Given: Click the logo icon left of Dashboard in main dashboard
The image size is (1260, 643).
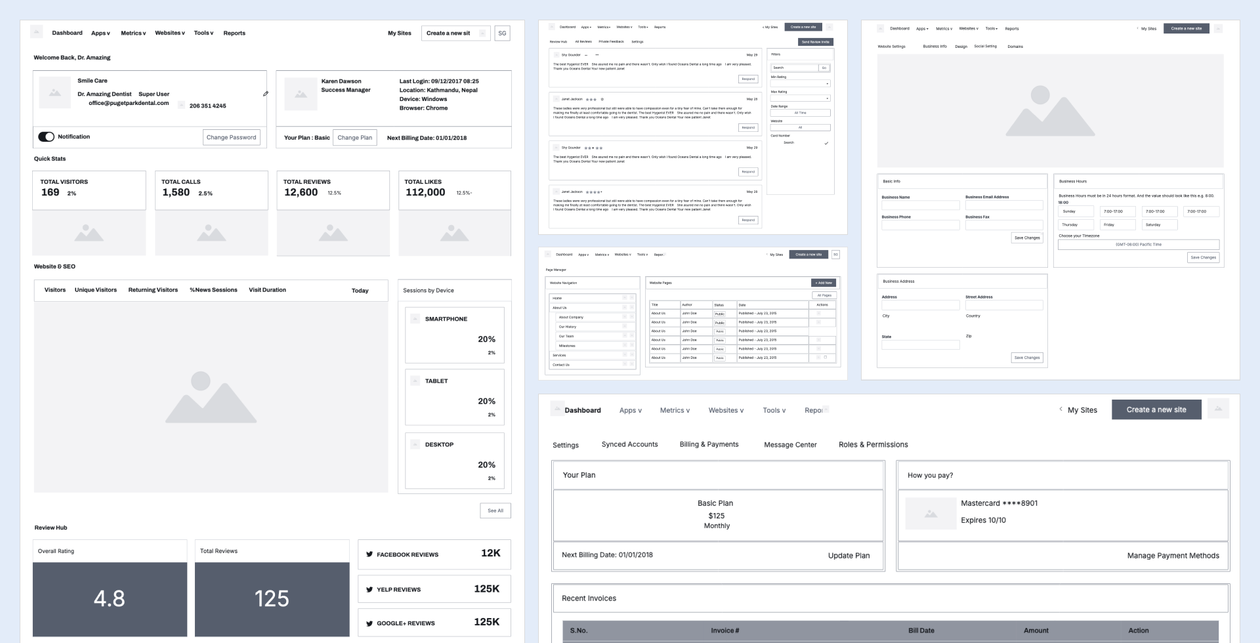Looking at the screenshot, I should click(37, 31).
